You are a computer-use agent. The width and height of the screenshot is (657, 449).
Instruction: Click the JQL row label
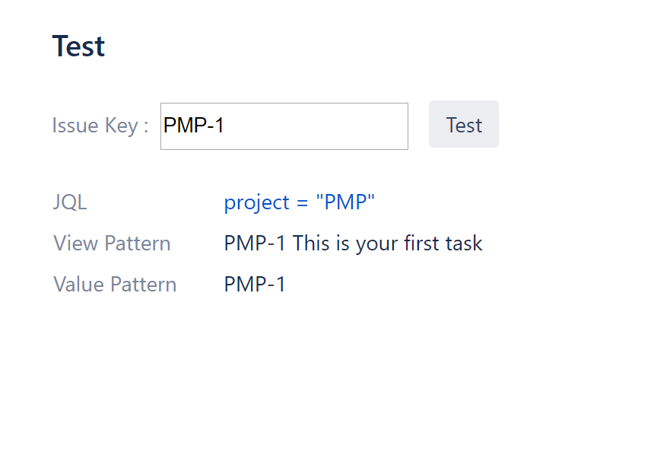pyautogui.click(x=70, y=202)
